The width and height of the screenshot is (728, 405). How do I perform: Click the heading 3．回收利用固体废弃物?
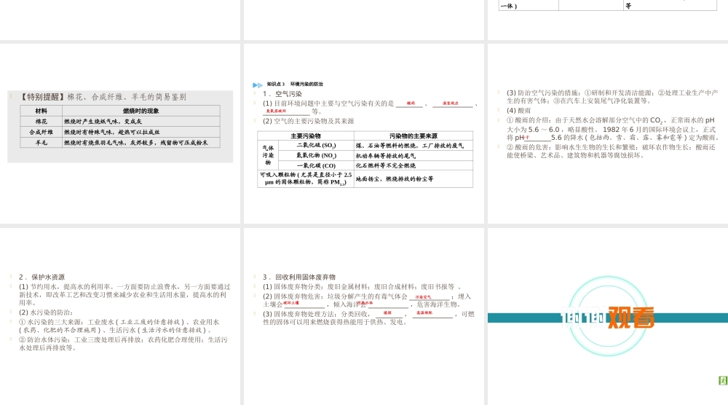[299, 277]
